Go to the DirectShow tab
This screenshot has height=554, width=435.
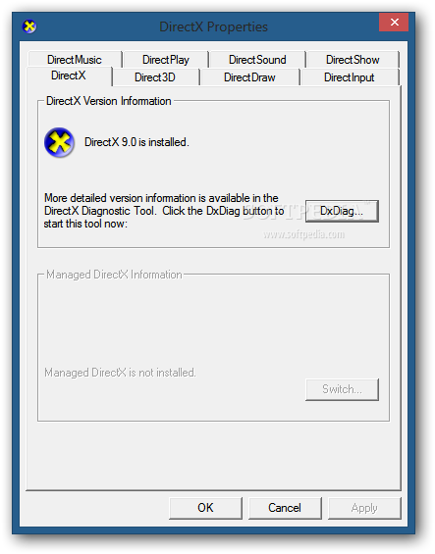[x=353, y=60]
